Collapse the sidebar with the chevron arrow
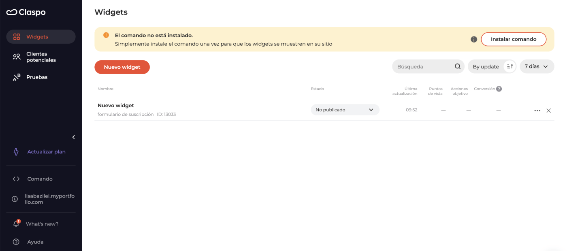567x251 pixels. tap(73, 137)
